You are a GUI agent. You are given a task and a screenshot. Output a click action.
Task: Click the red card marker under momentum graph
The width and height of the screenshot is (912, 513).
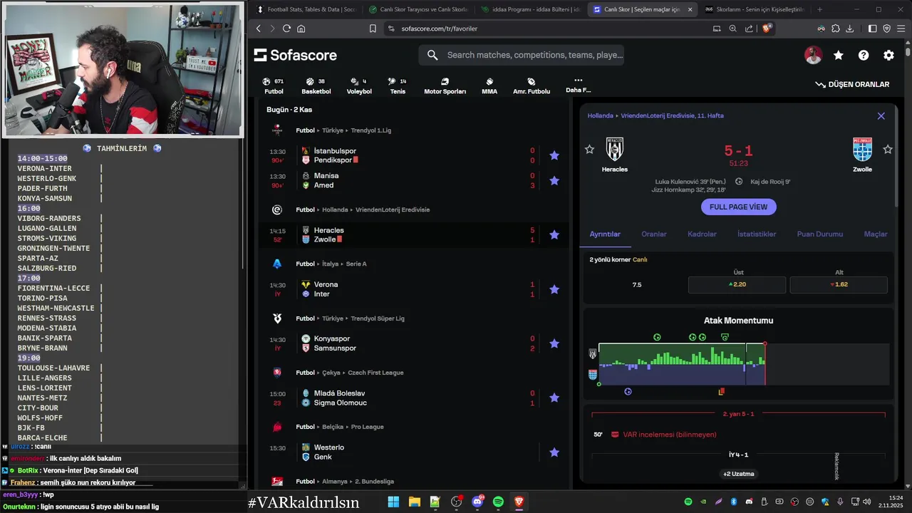pyautogui.click(x=722, y=391)
